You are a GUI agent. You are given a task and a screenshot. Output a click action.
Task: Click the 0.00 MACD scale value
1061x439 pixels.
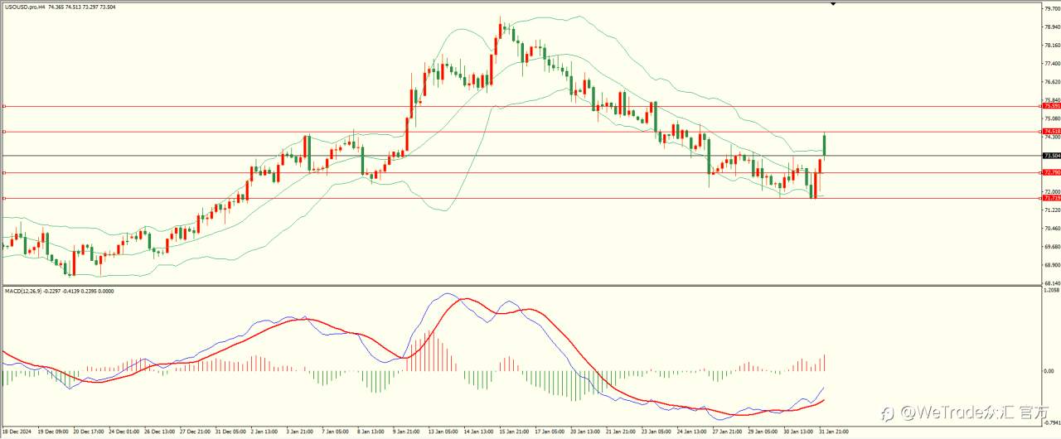[x=1049, y=371]
